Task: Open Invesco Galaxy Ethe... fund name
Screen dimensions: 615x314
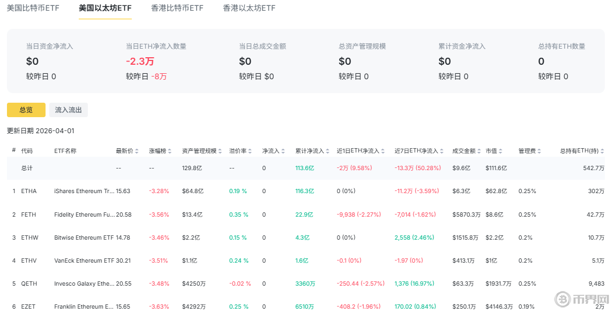Action: click(x=84, y=284)
